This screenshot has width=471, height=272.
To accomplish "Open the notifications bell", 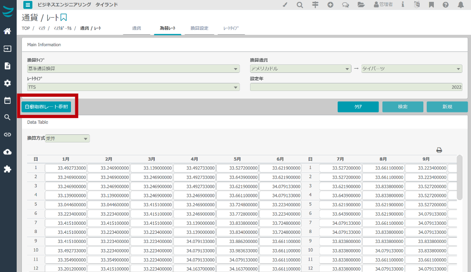I will pyautogui.click(x=461, y=4).
